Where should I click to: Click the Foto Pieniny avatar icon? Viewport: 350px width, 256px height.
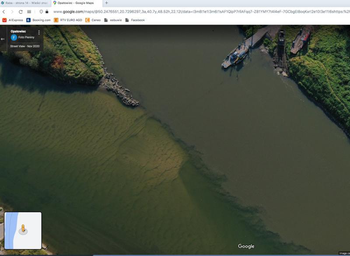point(14,38)
